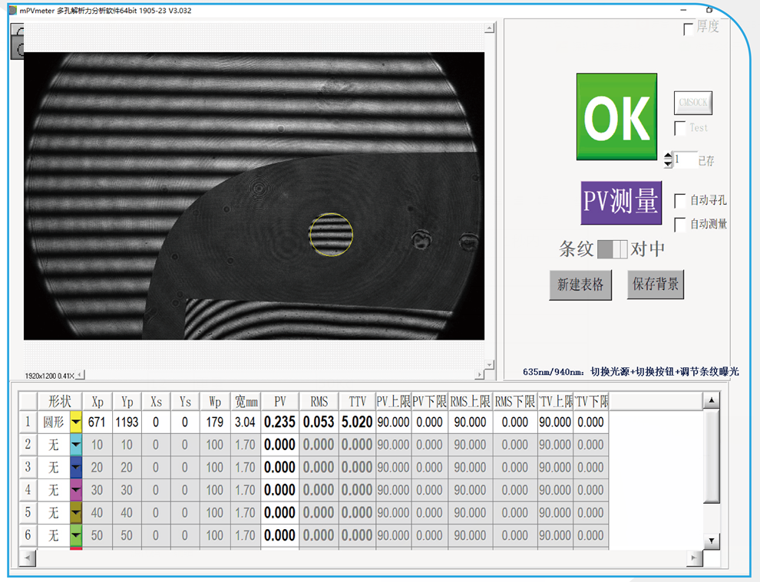The height and width of the screenshot is (582, 760).
Task: Open row 4 magenta shape dropdown
Action: pyautogui.click(x=76, y=490)
